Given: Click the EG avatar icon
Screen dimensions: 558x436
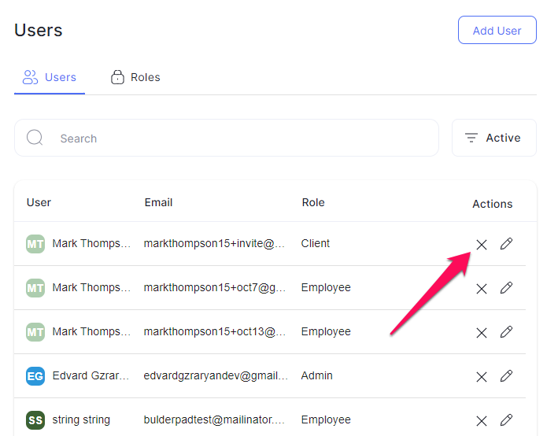Looking at the screenshot, I should click(35, 376).
